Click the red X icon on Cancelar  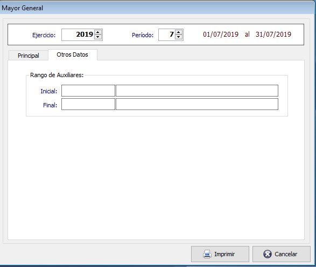pyautogui.click(x=268, y=254)
